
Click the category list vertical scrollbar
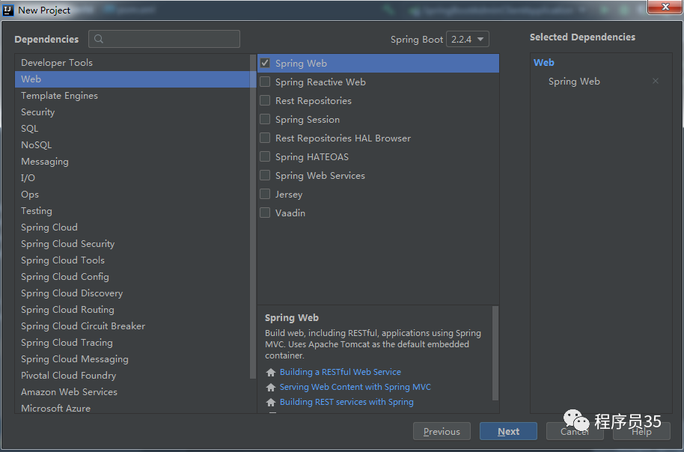coord(253,216)
